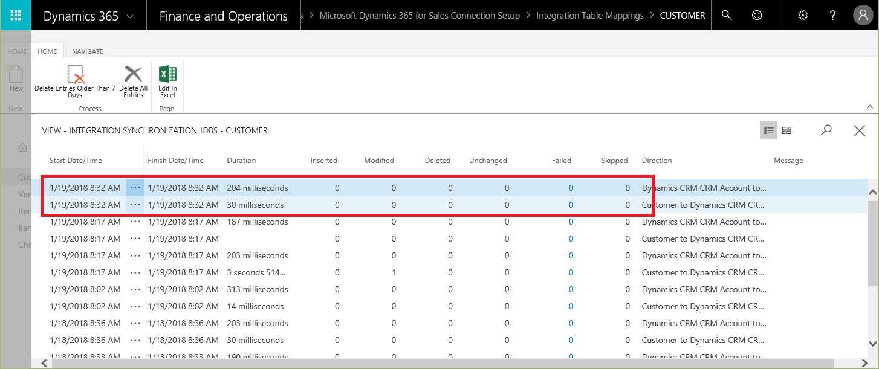Image resolution: width=879 pixels, height=369 pixels.
Task: Open Microsoft Dynamics 365 for Sales Connection Setup breadcrumb
Action: [x=420, y=16]
